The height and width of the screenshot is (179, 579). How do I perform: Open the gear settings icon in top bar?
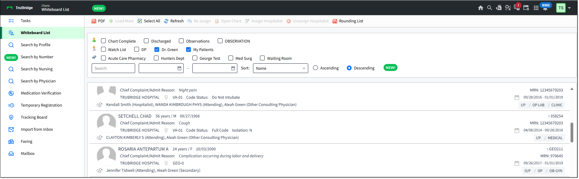[508, 8]
